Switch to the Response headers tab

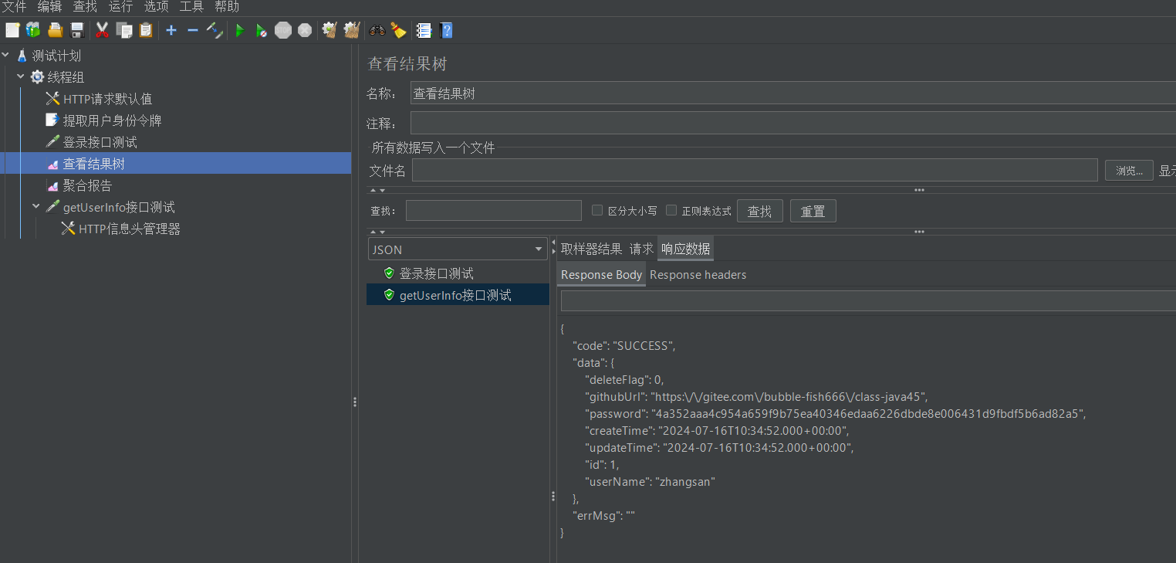[x=698, y=274]
